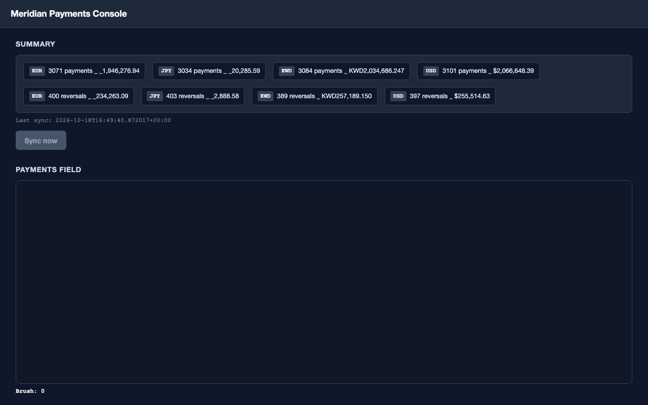The width and height of the screenshot is (648, 405).
Task: Click the $2,066,648.39 USD payments total
Action: (514, 71)
